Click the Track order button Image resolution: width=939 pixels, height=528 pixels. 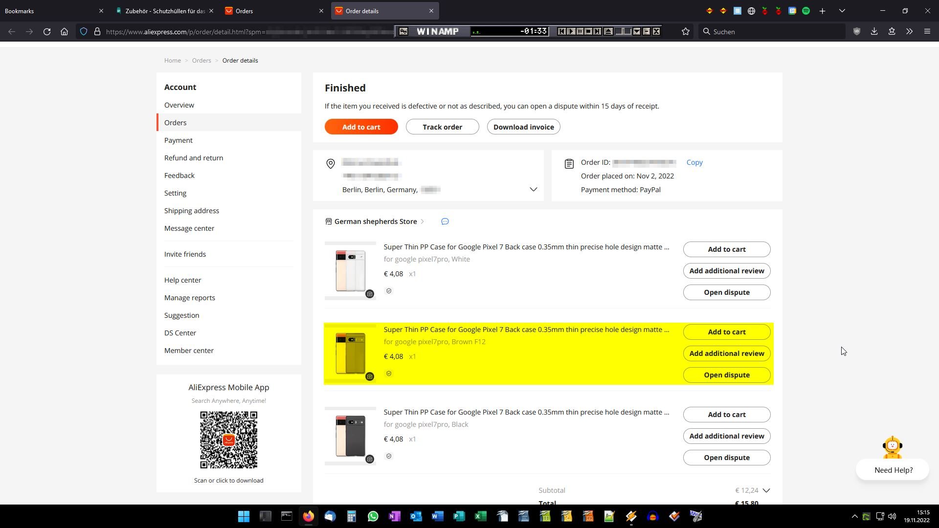coord(442,127)
